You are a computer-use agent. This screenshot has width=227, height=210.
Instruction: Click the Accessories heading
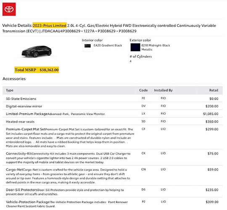coord(14,79)
